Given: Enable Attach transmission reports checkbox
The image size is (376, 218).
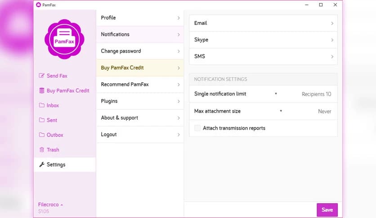Looking at the screenshot, I should [197, 128].
